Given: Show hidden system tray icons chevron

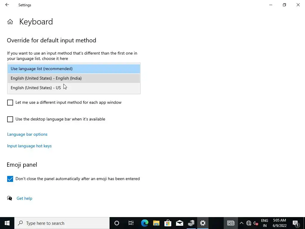Looking at the screenshot, I should coord(241,223).
